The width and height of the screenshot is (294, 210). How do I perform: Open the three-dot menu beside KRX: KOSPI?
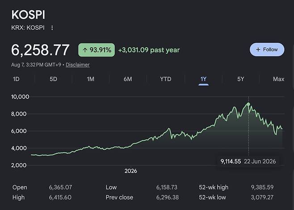pos(52,28)
